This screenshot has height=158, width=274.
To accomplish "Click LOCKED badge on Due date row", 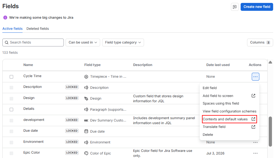I will tap(72, 131).
